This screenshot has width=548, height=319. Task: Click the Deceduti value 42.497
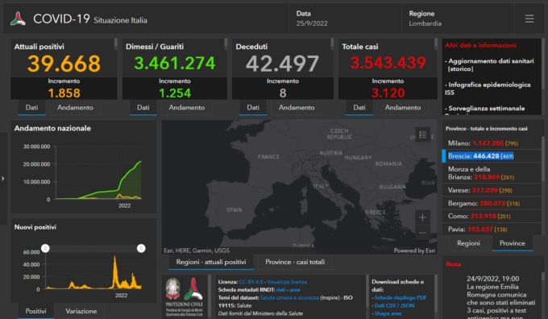pyautogui.click(x=282, y=64)
